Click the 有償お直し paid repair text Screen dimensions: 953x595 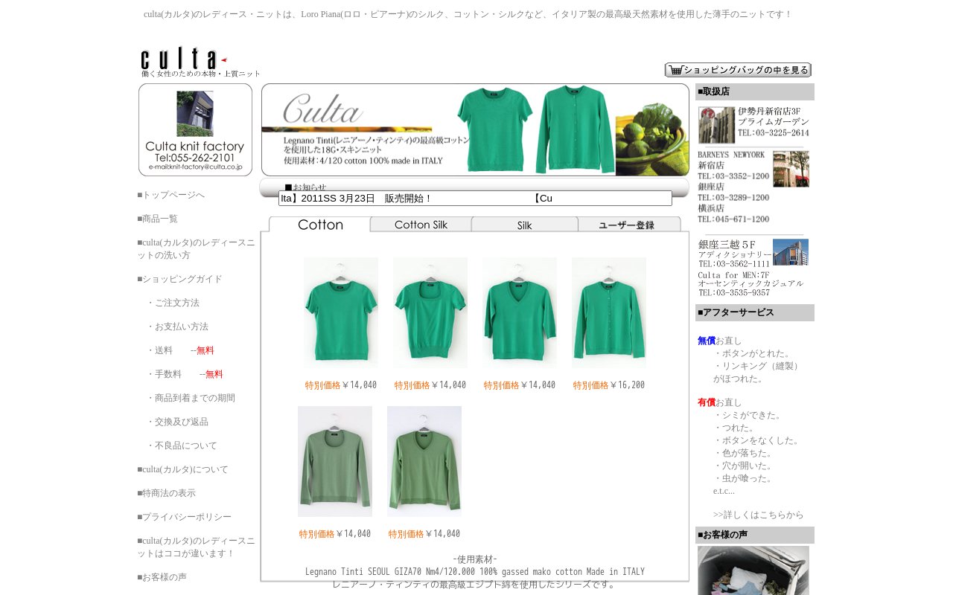(x=720, y=402)
